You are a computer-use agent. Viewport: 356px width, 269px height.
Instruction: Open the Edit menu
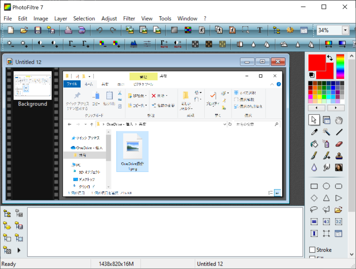pos(22,19)
